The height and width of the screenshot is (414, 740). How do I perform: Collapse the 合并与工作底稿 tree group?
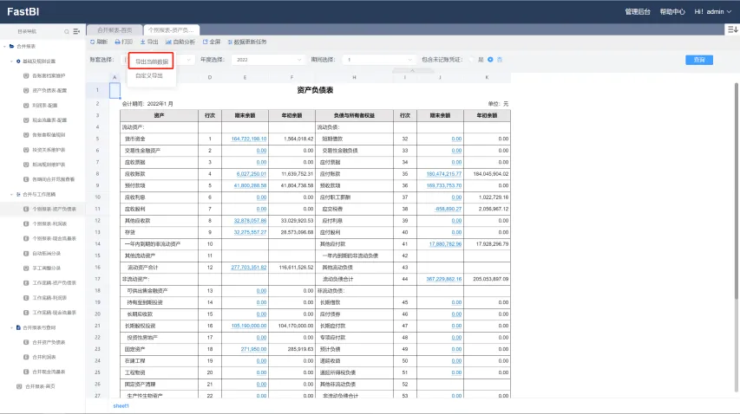point(11,194)
